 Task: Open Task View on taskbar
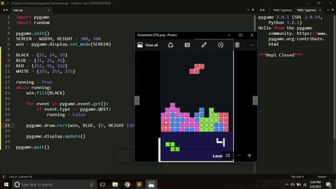[x=103, y=185]
